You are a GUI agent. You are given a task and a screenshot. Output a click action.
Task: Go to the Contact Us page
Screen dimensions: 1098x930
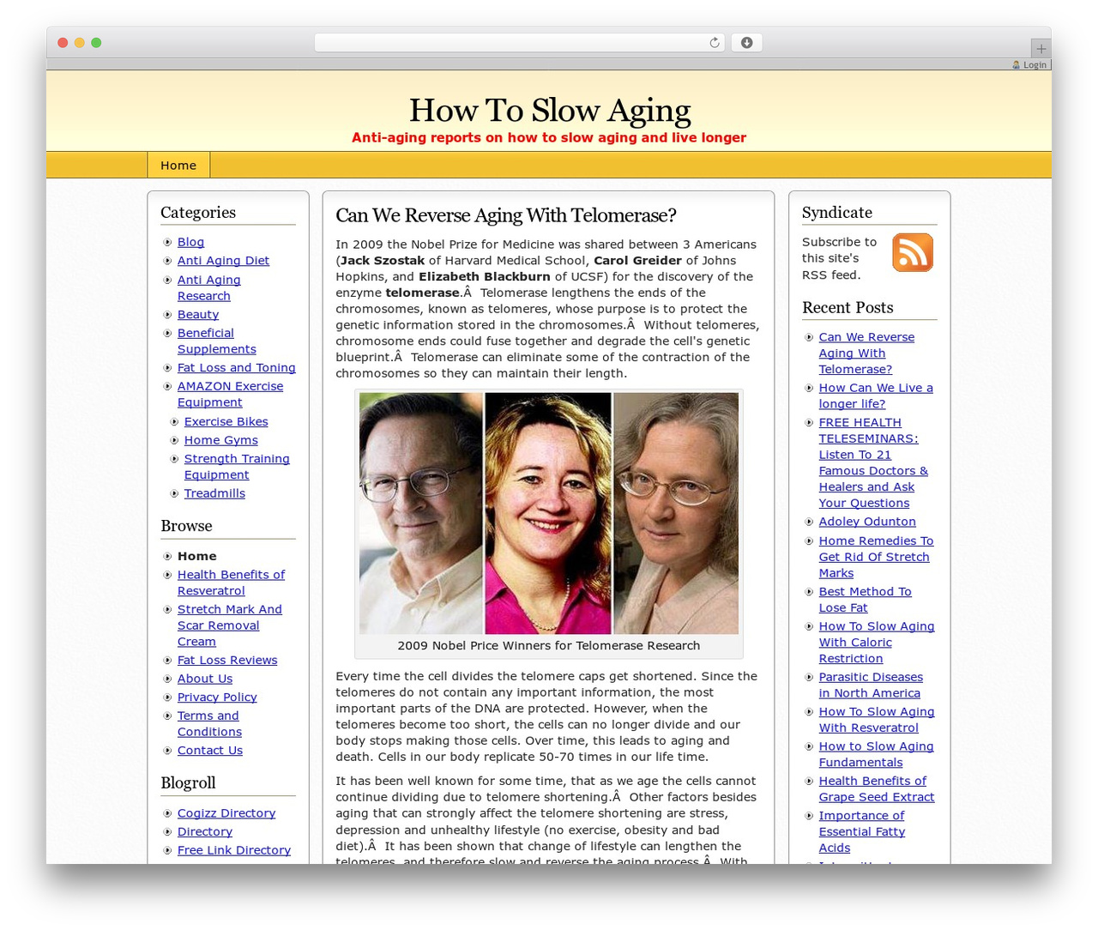(210, 751)
